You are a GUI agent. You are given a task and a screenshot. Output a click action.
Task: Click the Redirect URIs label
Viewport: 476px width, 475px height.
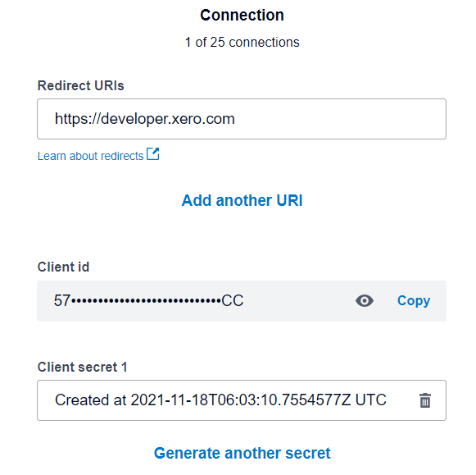pyautogui.click(x=81, y=85)
